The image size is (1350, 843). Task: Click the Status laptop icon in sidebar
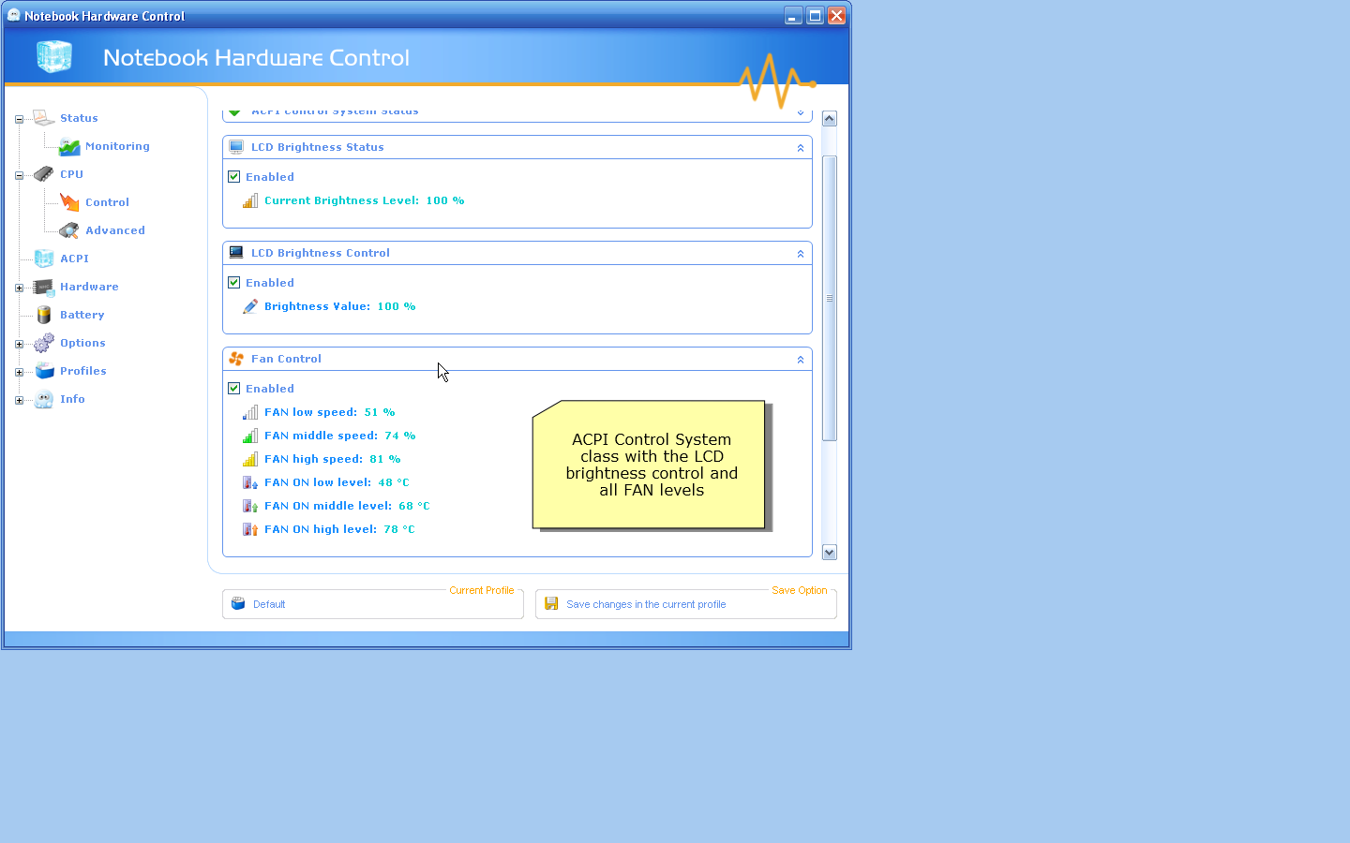point(44,118)
